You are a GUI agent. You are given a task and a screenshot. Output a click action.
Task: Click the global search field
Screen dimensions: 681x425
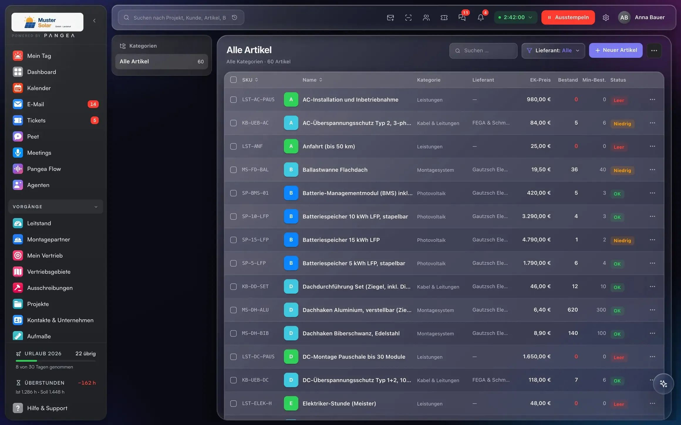181,18
